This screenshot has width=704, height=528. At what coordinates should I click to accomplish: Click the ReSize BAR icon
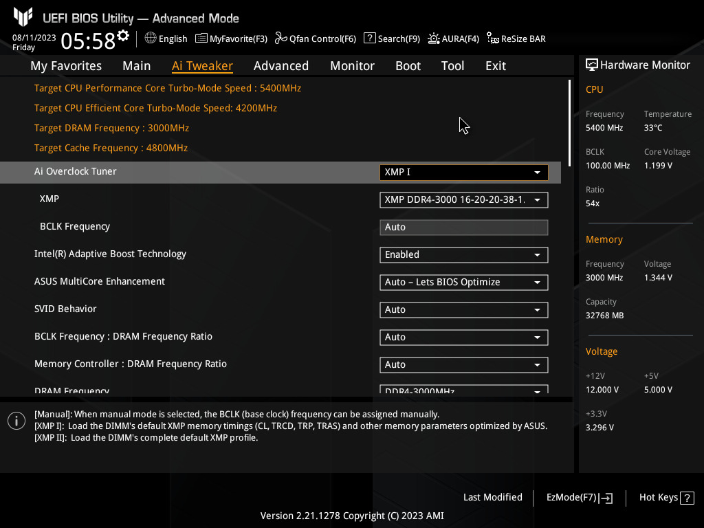[493, 38]
